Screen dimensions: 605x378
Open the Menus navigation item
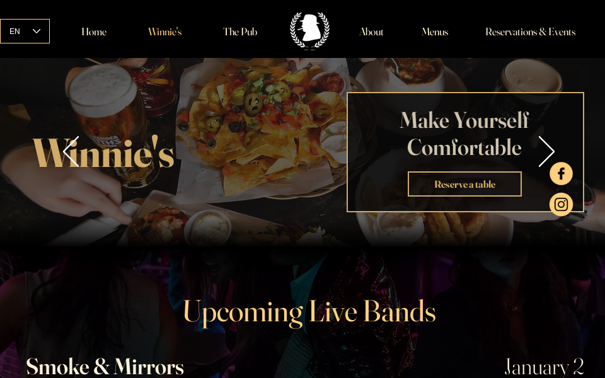tap(435, 31)
